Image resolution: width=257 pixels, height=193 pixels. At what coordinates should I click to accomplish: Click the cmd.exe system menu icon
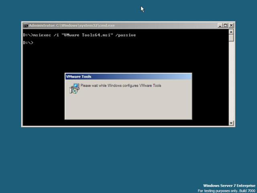click(26, 26)
